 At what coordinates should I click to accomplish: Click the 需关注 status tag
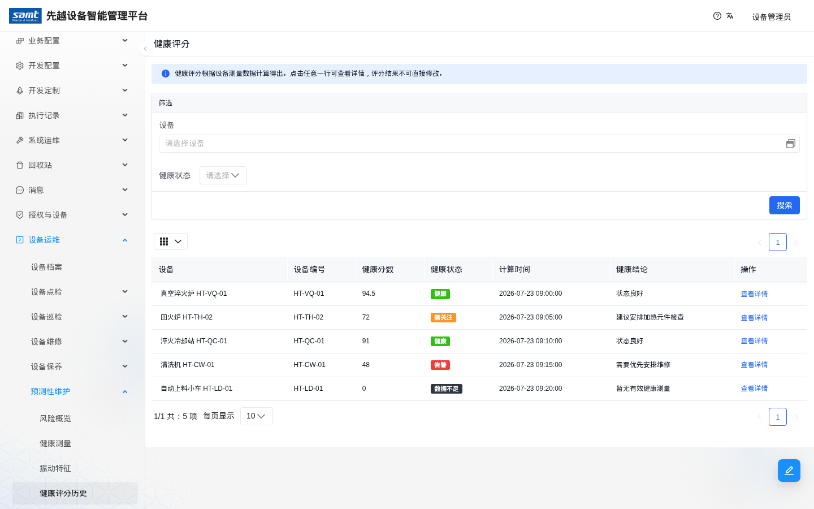pos(443,318)
